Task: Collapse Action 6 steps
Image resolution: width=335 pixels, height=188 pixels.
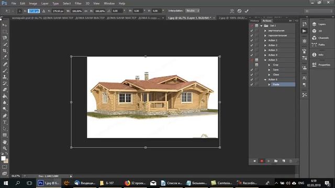Action: click(265, 79)
